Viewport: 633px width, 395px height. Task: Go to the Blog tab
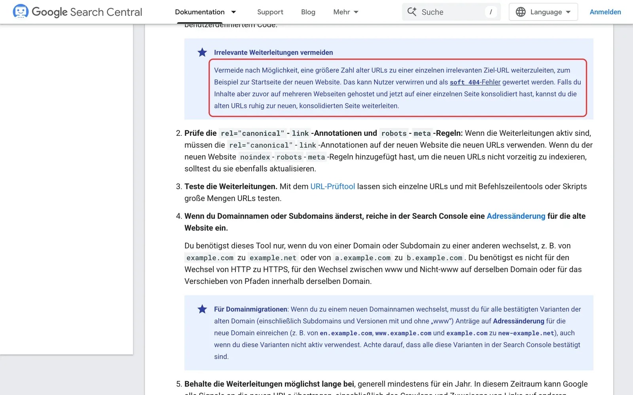coord(308,12)
